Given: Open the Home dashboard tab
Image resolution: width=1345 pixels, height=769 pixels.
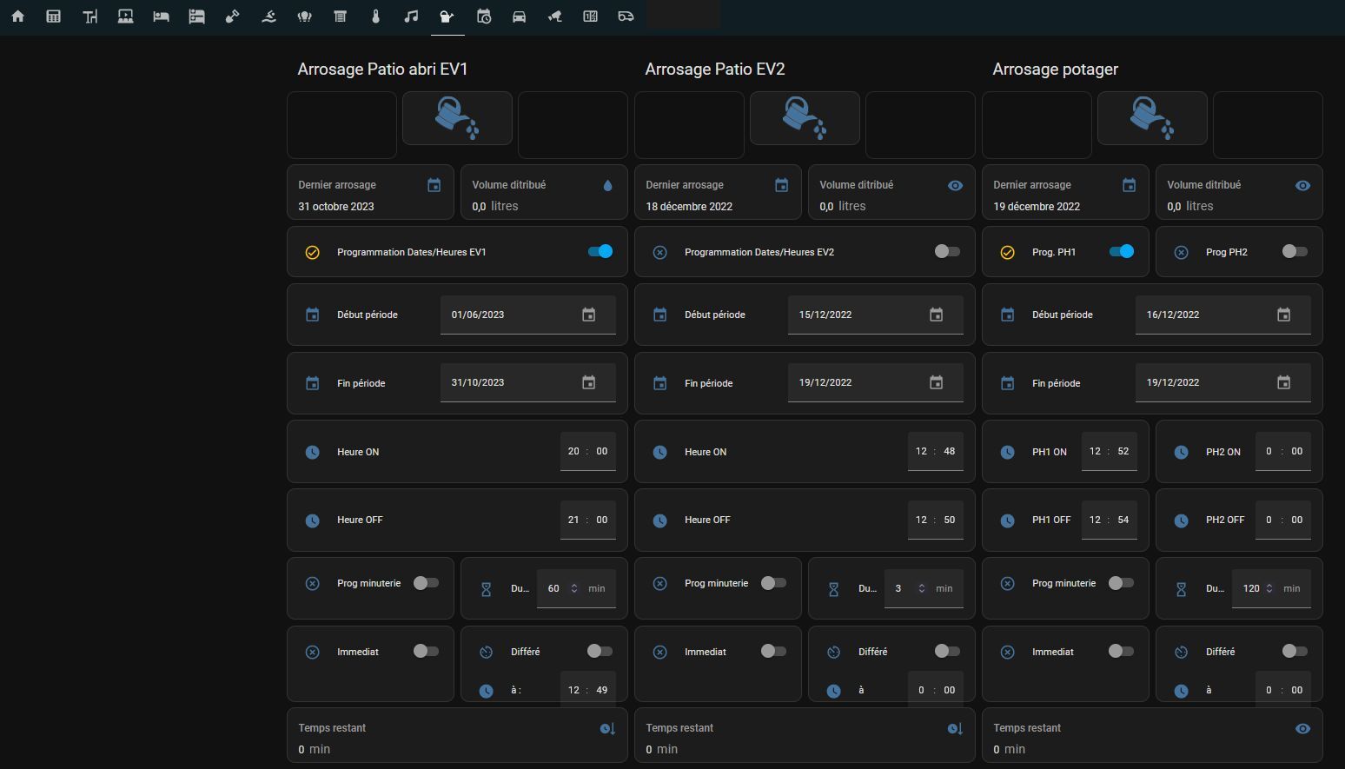Looking at the screenshot, I should (x=17, y=17).
